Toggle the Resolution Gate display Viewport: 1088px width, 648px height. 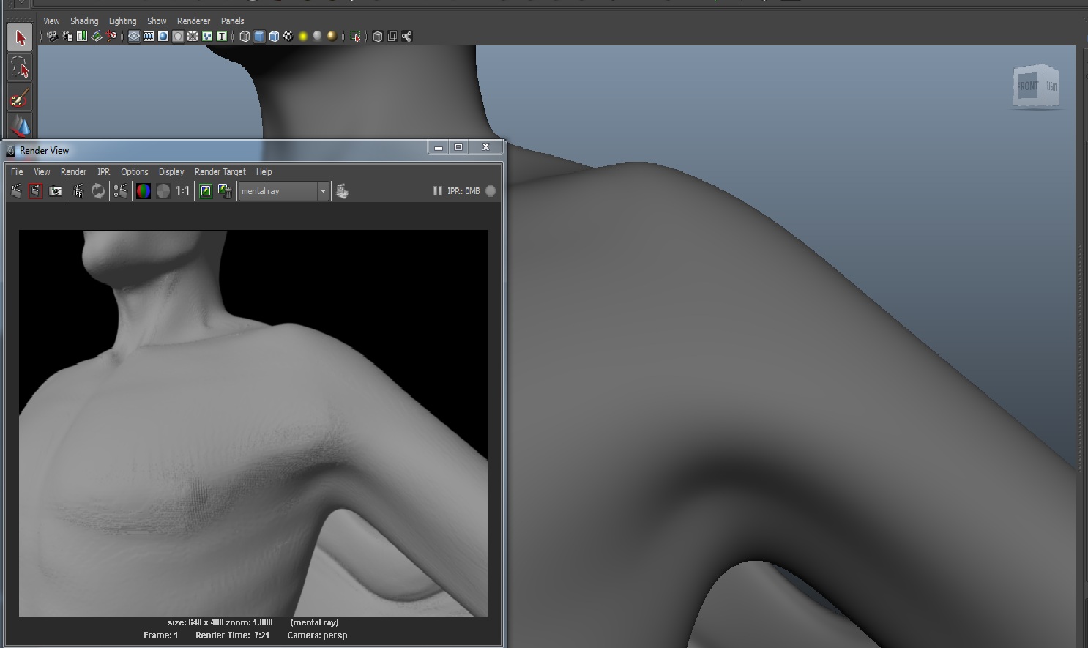(x=163, y=36)
